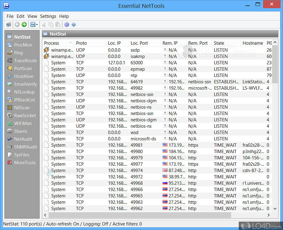
Task: Click the green forward navigation button
Action: coord(24,24)
